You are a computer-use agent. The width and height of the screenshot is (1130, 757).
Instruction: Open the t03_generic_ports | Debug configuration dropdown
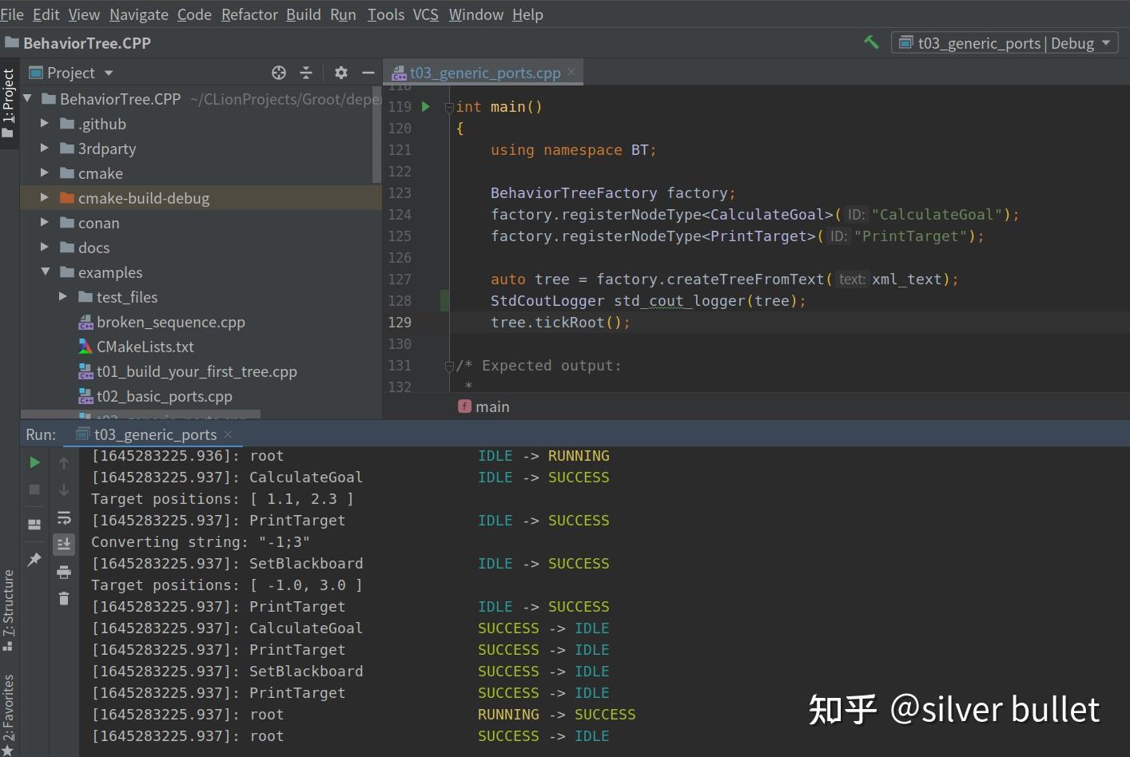pyautogui.click(x=1005, y=43)
